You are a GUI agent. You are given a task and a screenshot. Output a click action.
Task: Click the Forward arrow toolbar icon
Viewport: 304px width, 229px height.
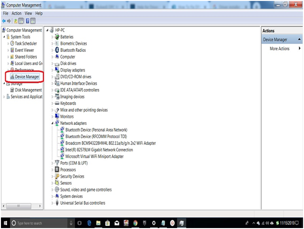8,21
